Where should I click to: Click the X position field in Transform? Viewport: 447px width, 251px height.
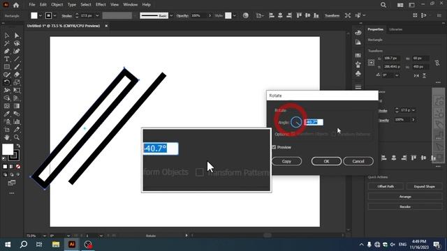pos(391,59)
